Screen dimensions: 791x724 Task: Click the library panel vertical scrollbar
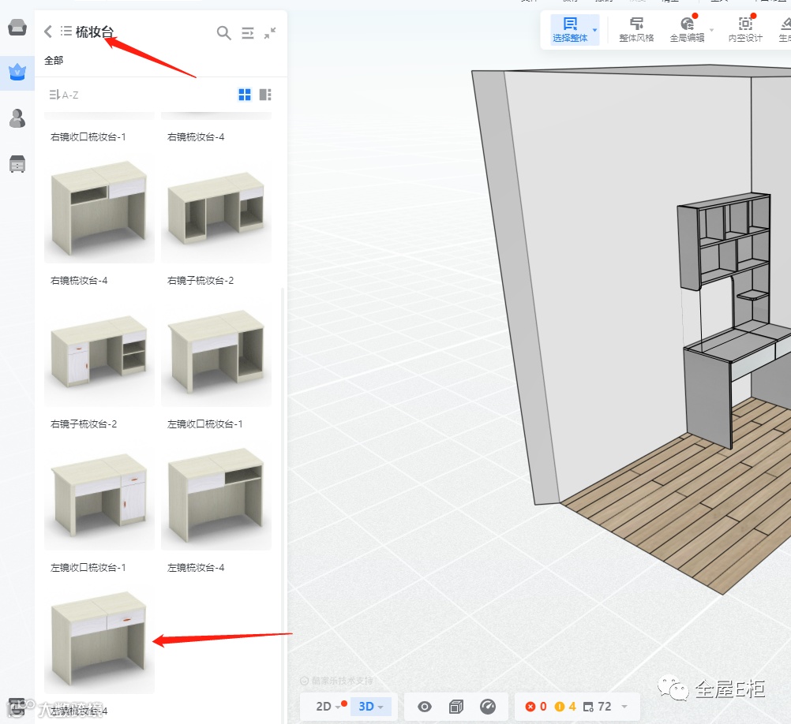pyautogui.click(x=283, y=506)
